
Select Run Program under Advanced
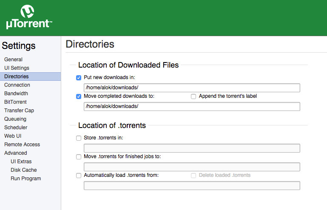(x=26, y=179)
